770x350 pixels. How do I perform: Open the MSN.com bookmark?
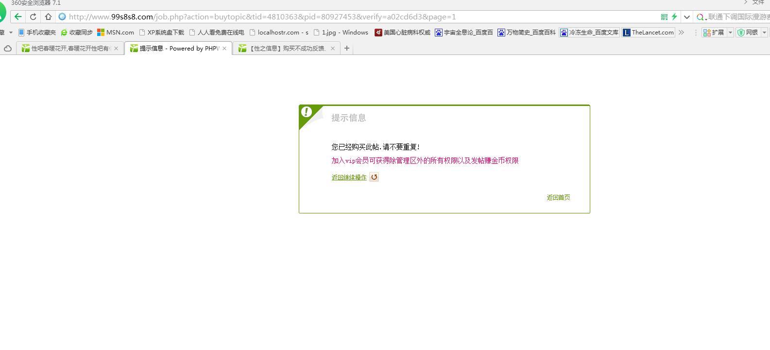(x=116, y=33)
